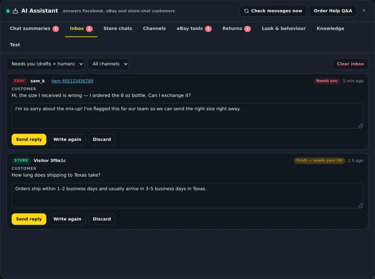Click the Texas shipping customer question
The height and width of the screenshot is (279, 375).
56,175
